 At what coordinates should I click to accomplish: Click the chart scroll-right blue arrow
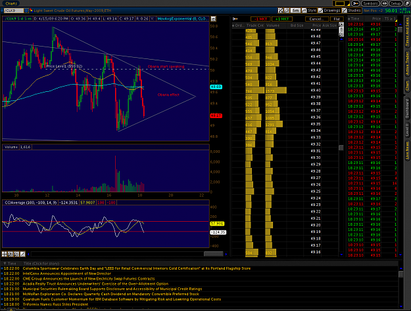click(226, 254)
